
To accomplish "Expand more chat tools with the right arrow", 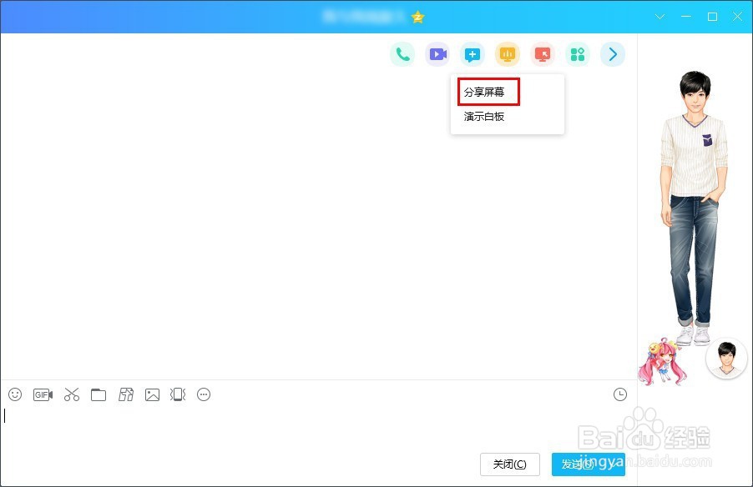I will [x=612, y=53].
